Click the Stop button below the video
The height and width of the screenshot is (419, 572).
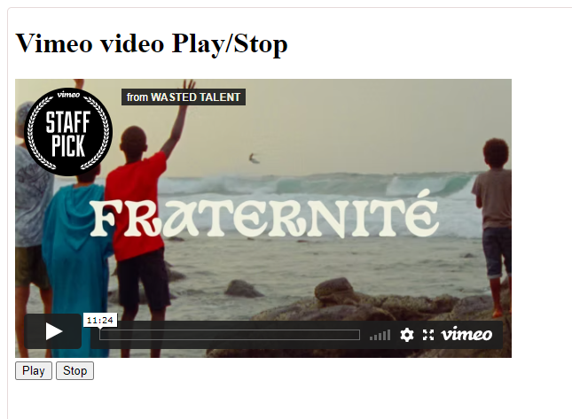click(74, 370)
